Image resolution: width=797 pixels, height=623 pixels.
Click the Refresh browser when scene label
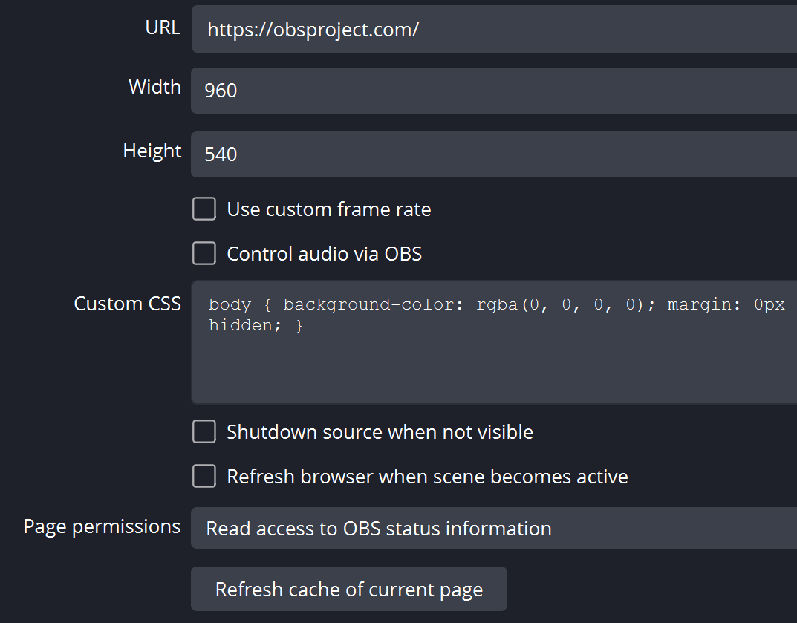coord(427,476)
